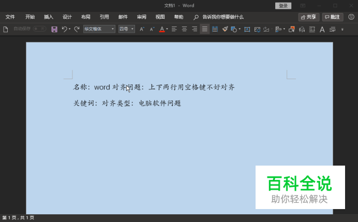Apply the red font color A
358x222 pixels.
coord(162,29)
